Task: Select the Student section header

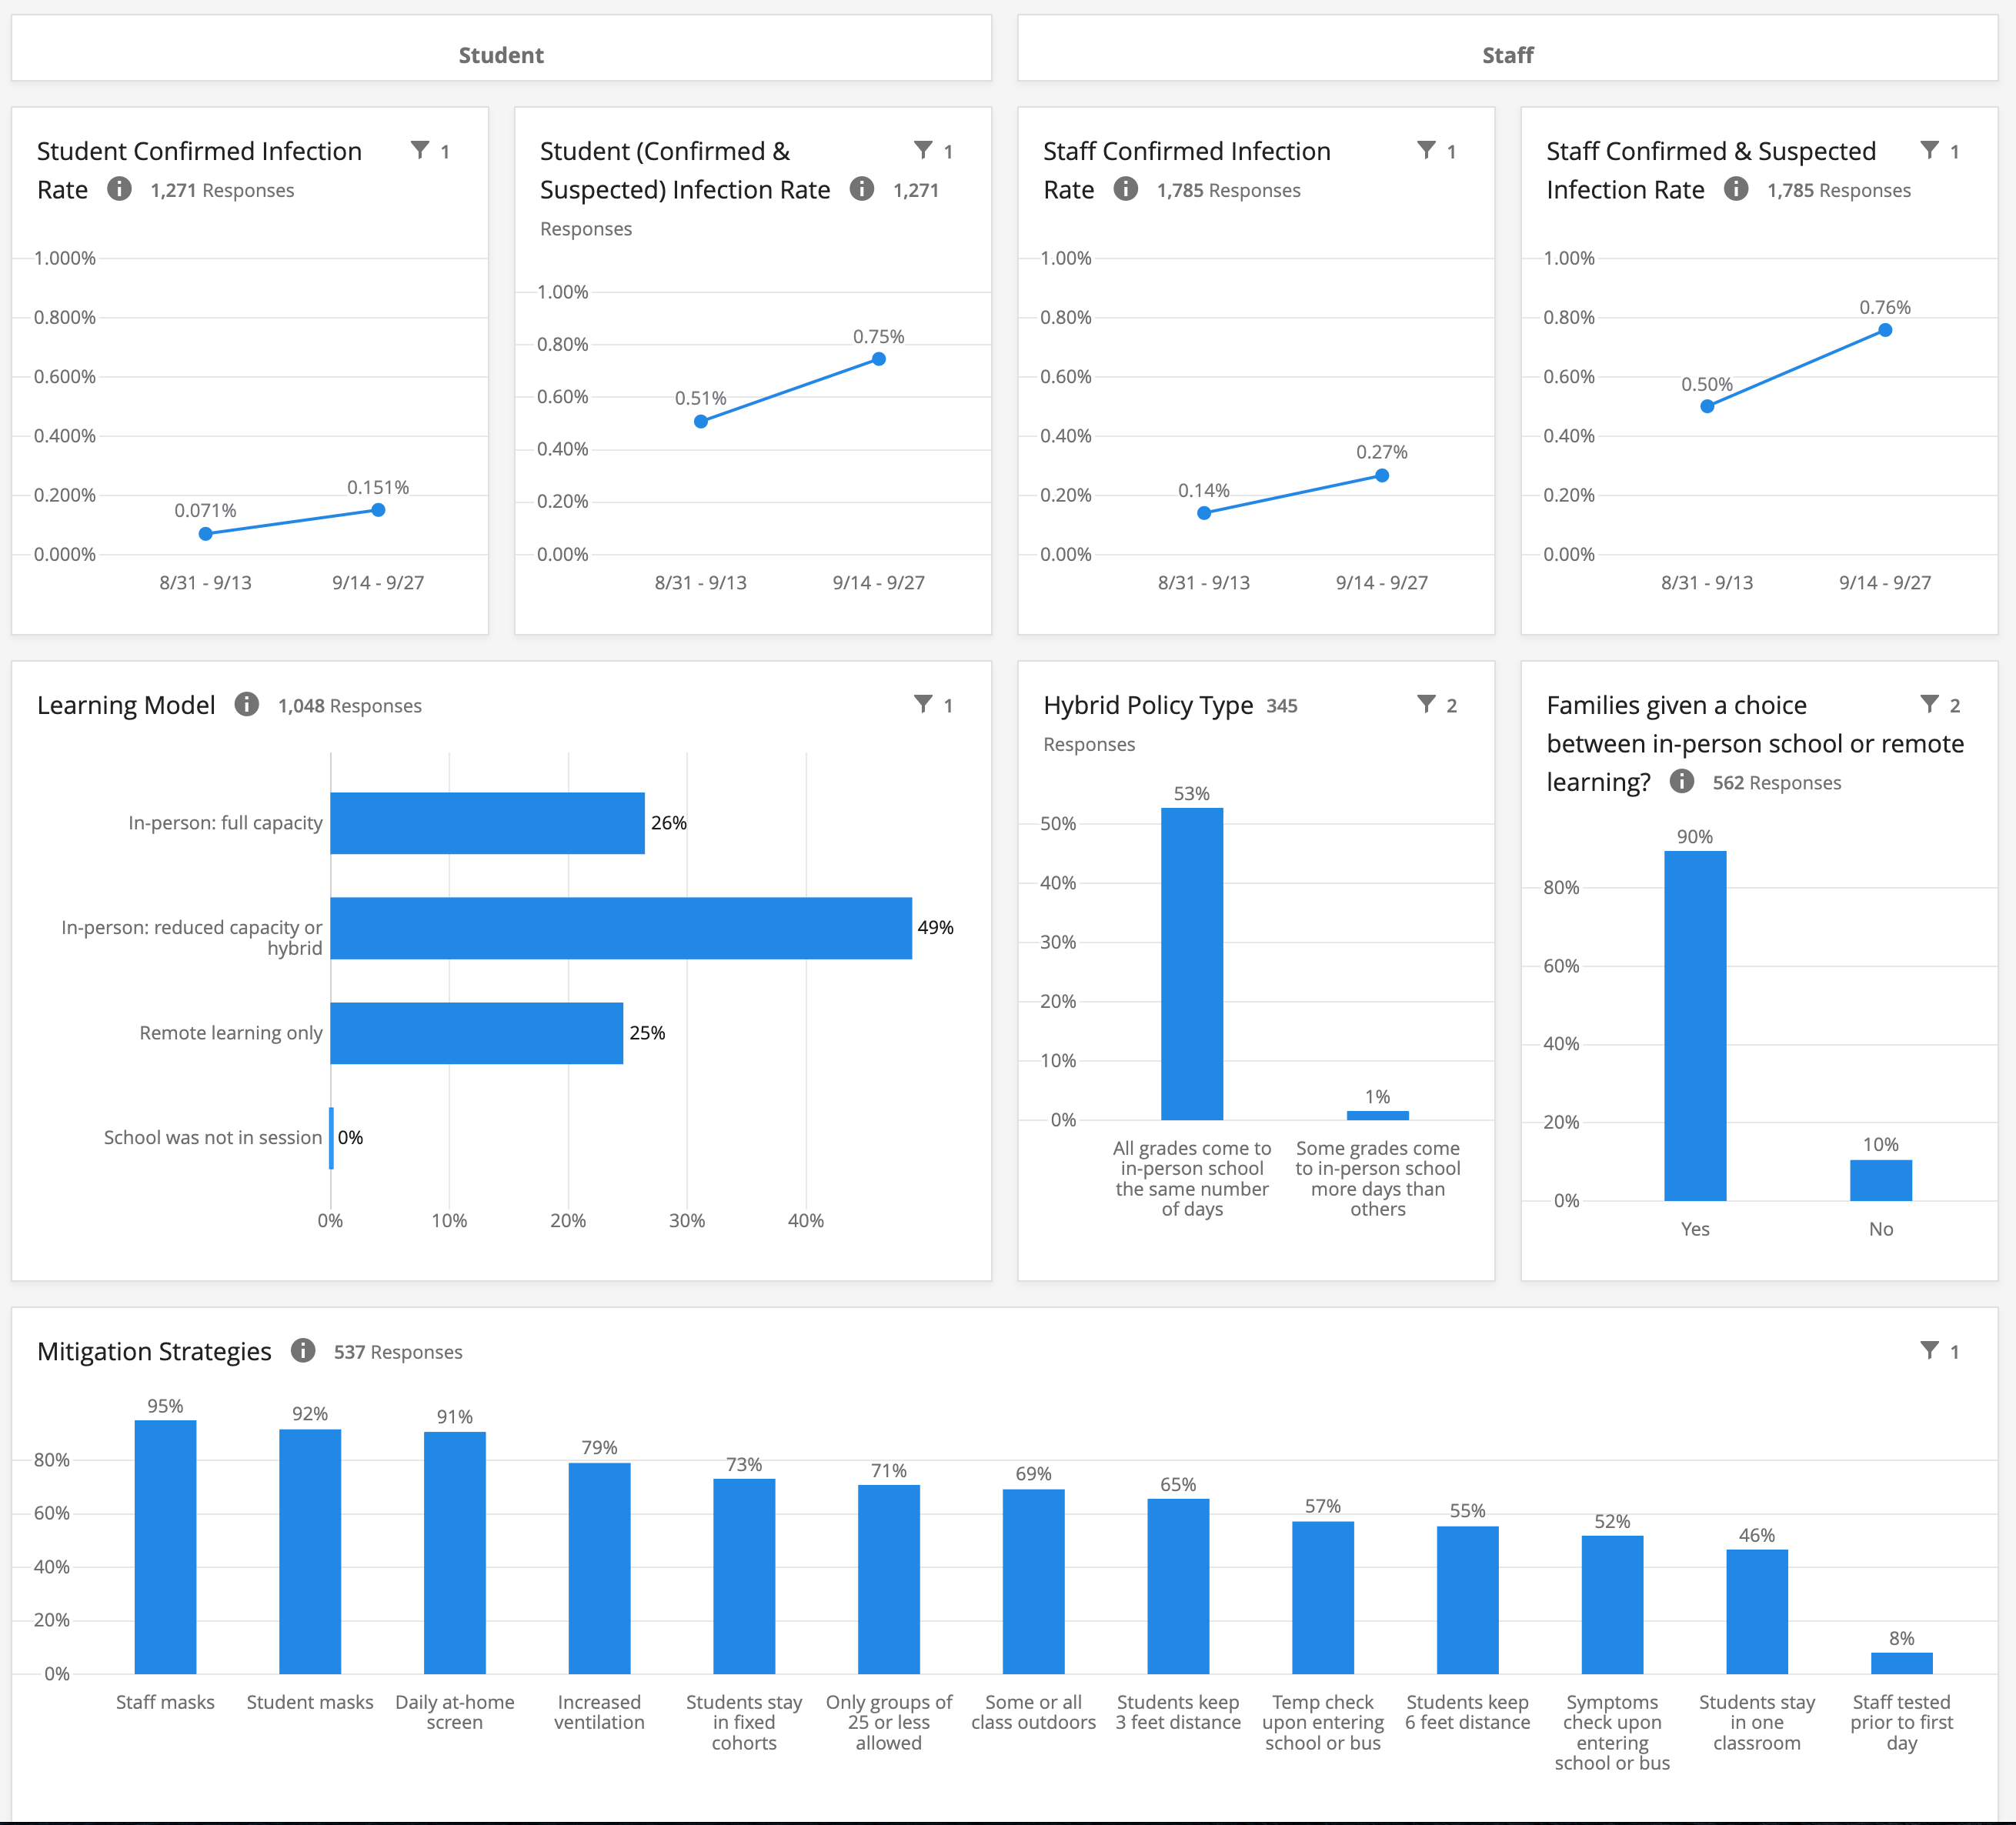Action: (501, 55)
